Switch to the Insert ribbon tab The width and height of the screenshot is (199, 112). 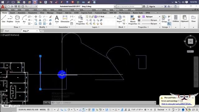point(12,13)
